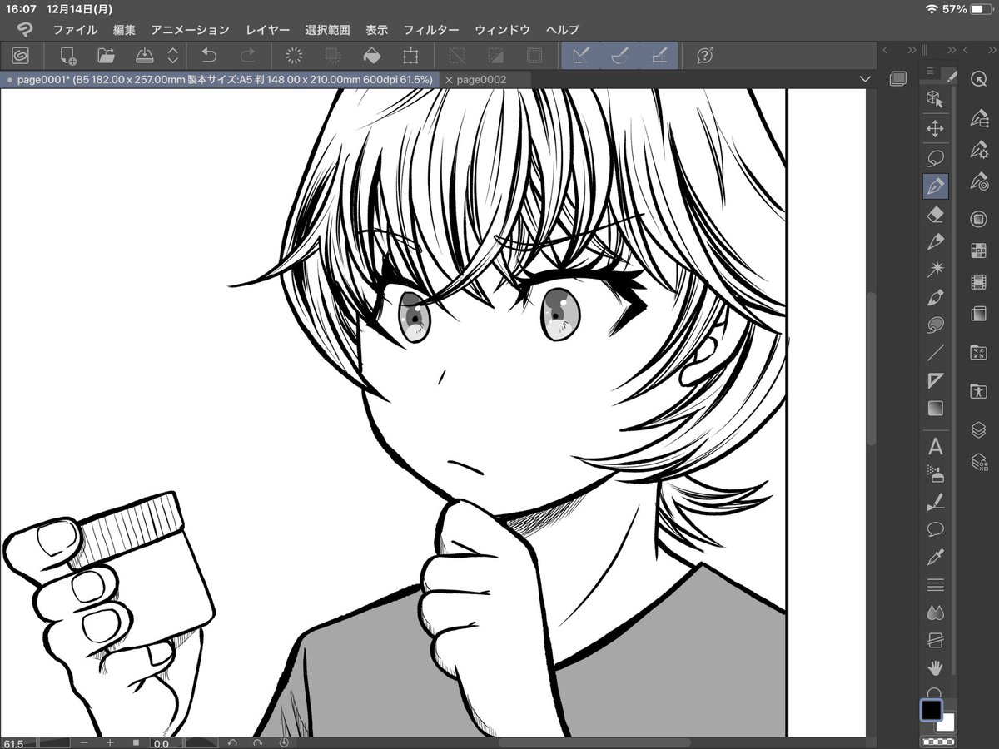Select the Pen tool in the toolbar
The height and width of the screenshot is (749, 999).
point(936,186)
